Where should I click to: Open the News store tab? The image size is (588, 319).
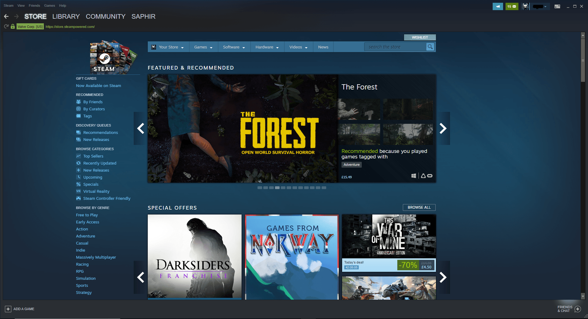tap(323, 47)
